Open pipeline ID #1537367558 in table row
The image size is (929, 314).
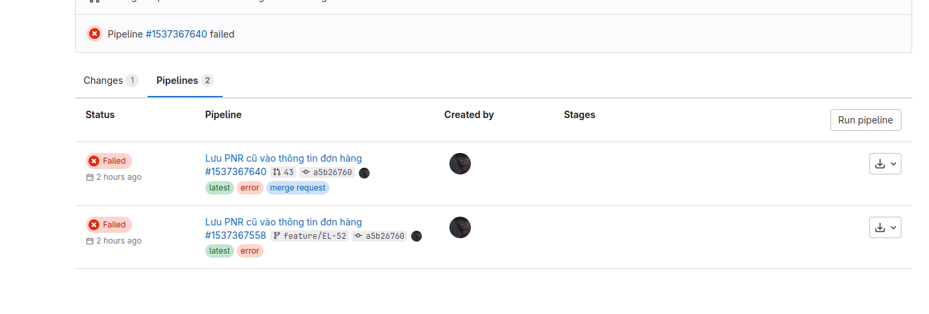(x=236, y=235)
